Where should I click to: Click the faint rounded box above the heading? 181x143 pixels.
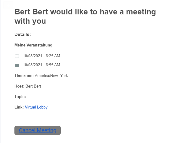[x=8, y=5]
